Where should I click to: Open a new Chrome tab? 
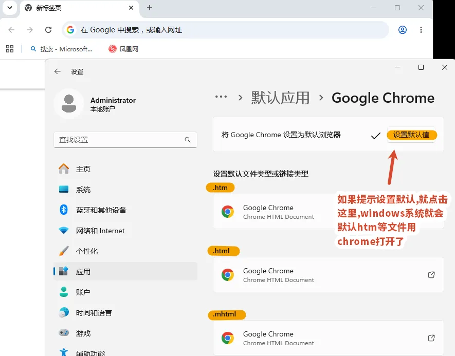(150, 8)
